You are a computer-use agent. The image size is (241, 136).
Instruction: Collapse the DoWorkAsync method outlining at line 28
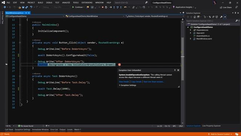pos(20,76)
